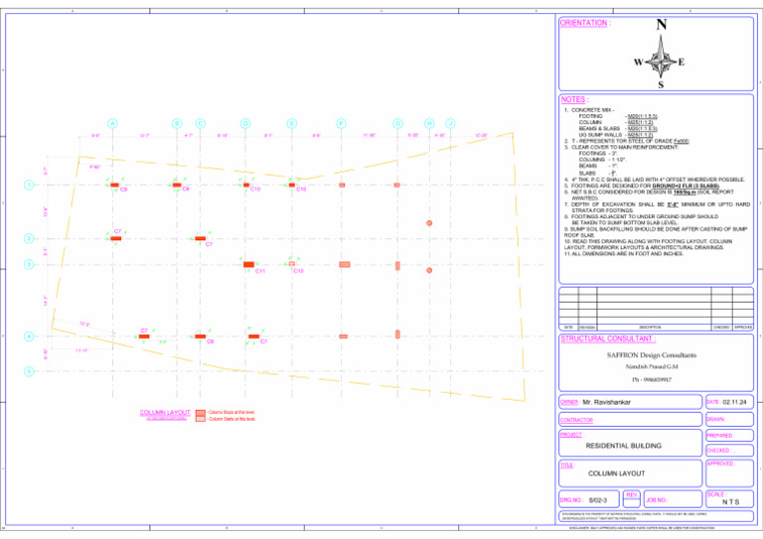Click the STRUCTURAL CONSULTANT heading

(608, 338)
